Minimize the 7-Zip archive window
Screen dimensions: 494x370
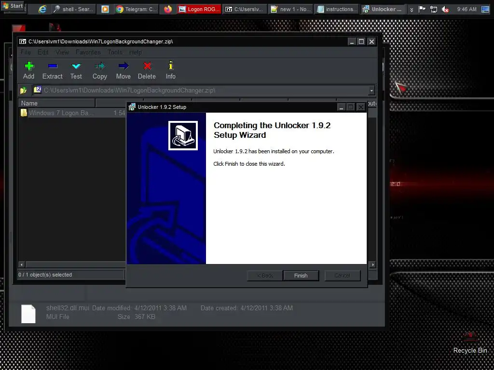click(x=352, y=41)
